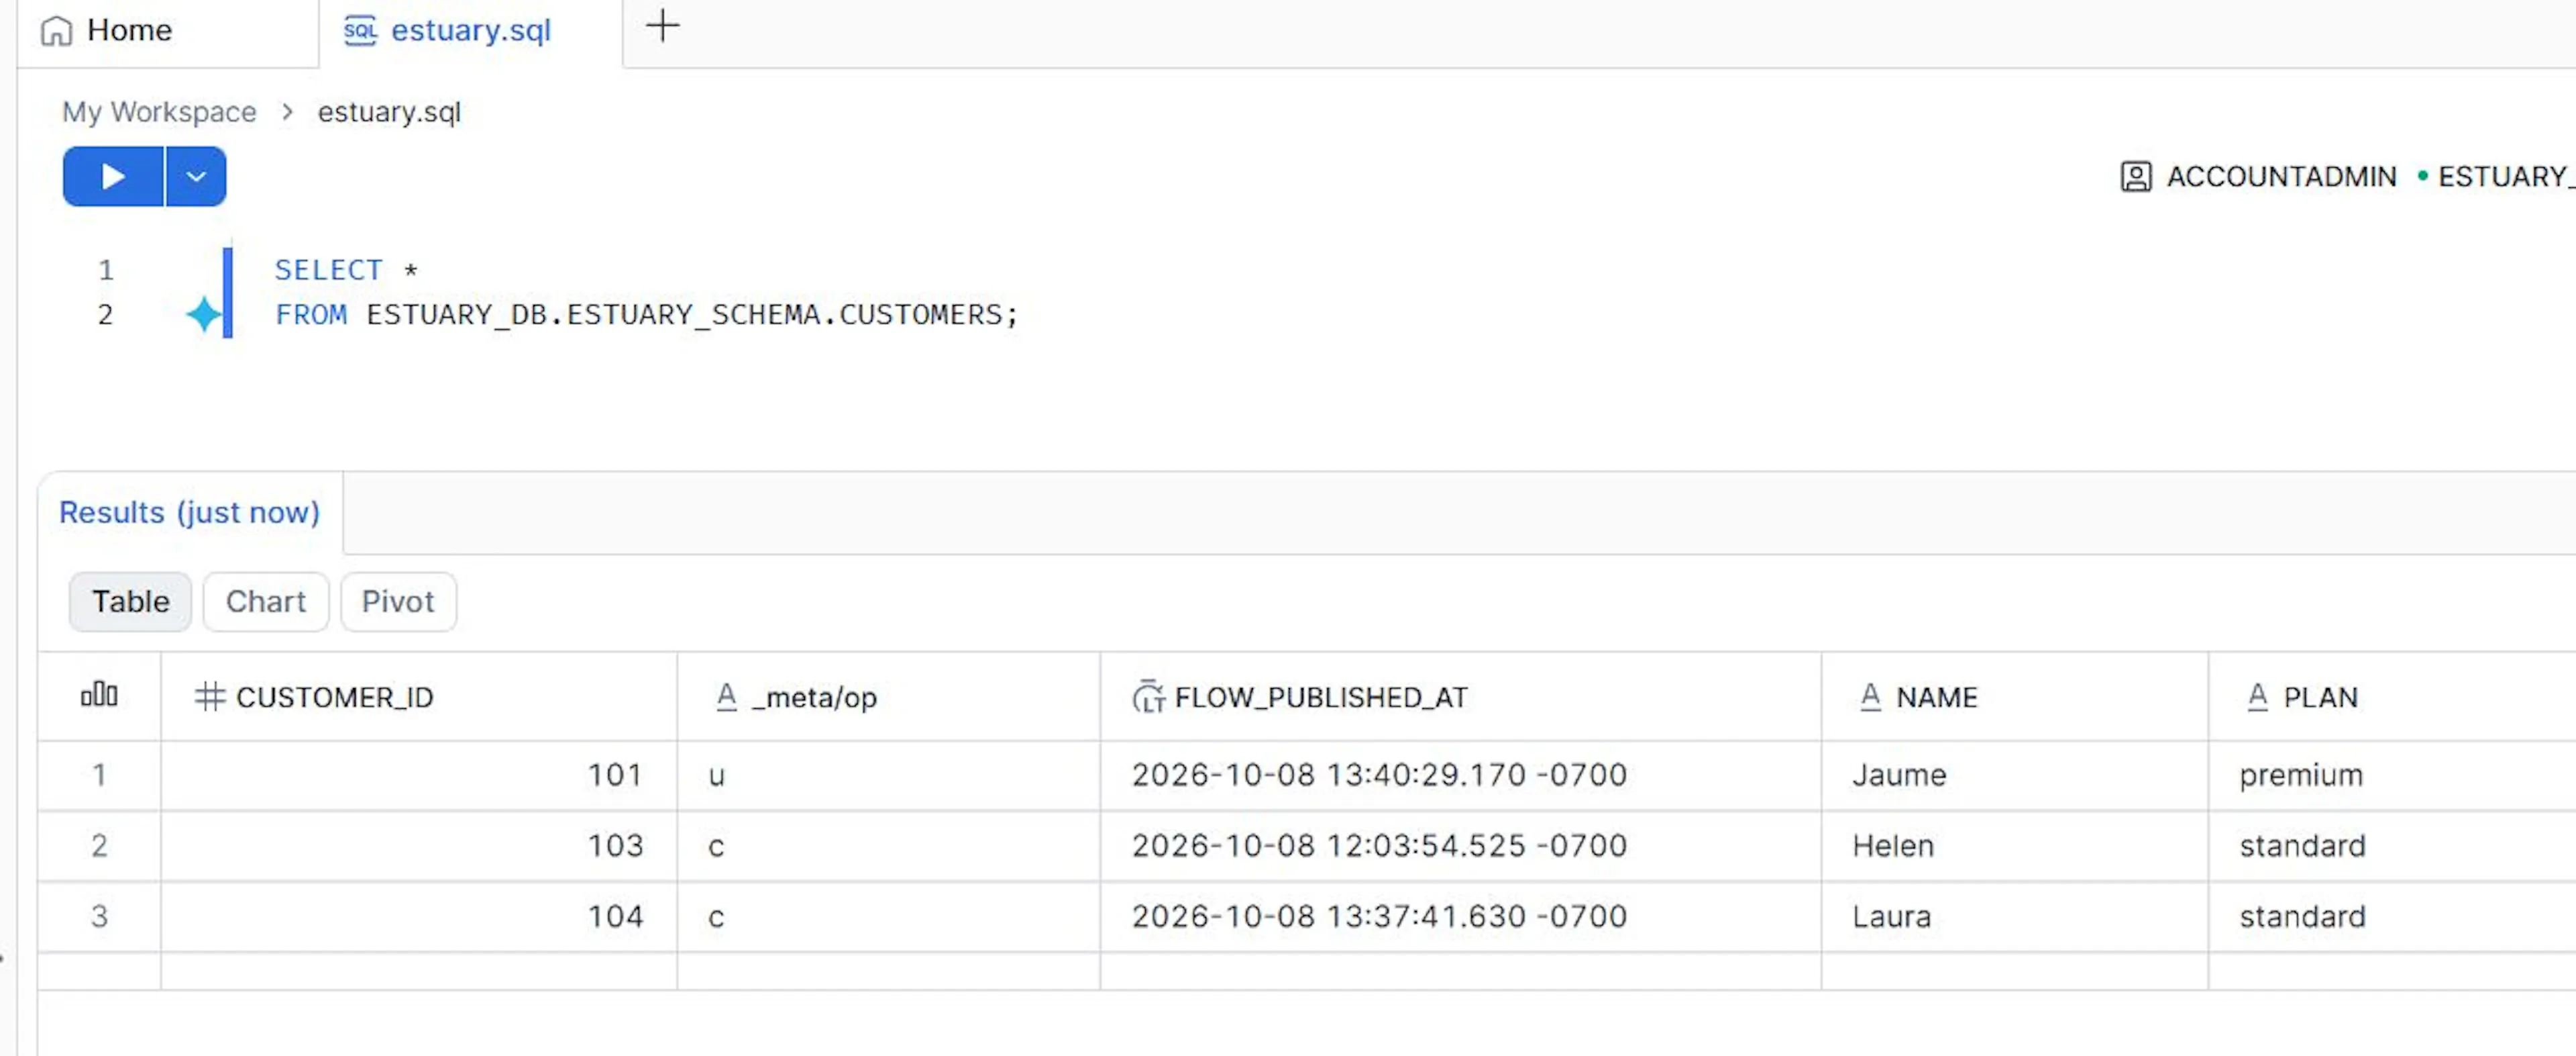Viewport: 2576px width, 1056px height.
Task: Click the name Jaume
Action: pos(1899,776)
